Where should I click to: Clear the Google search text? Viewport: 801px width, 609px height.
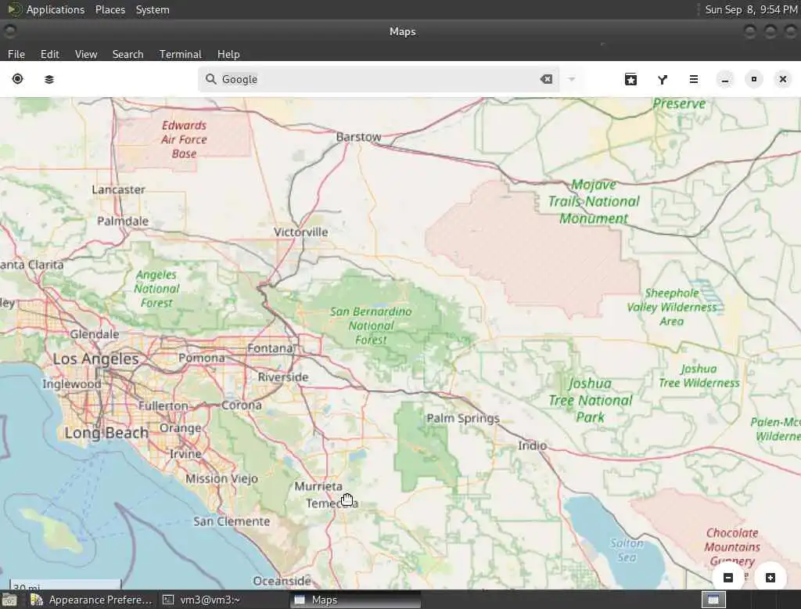pos(546,79)
